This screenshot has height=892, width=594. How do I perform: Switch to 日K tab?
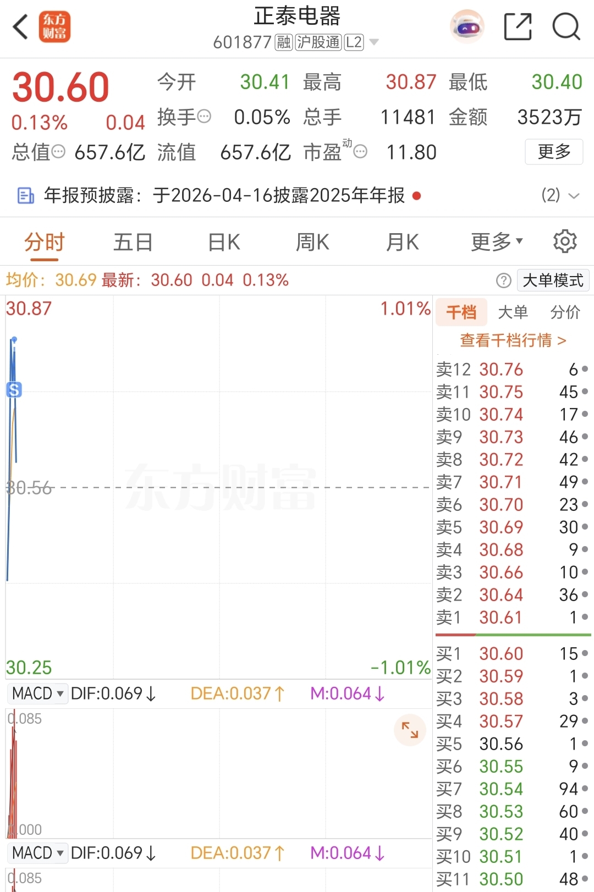pyautogui.click(x=224, y=242)
